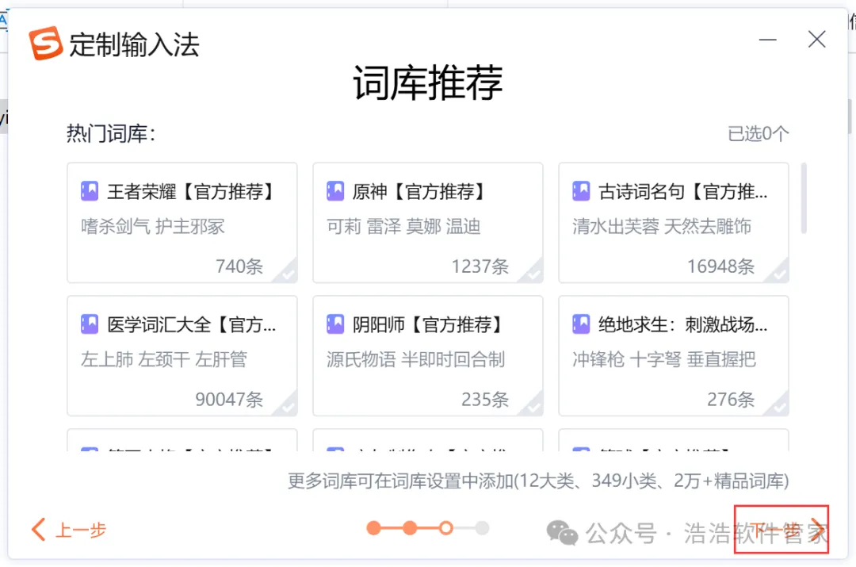Viewport: 856px width, 567px height.
Task: Click the 嗜杀剑气 护主邪冢 sample words
Action: (x=153, y=226)
